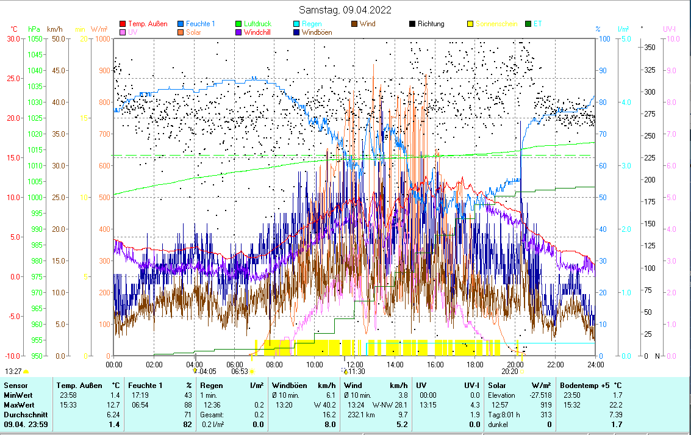
Task: Click the red Temp. Außen legend swatch
Action: 123,24
